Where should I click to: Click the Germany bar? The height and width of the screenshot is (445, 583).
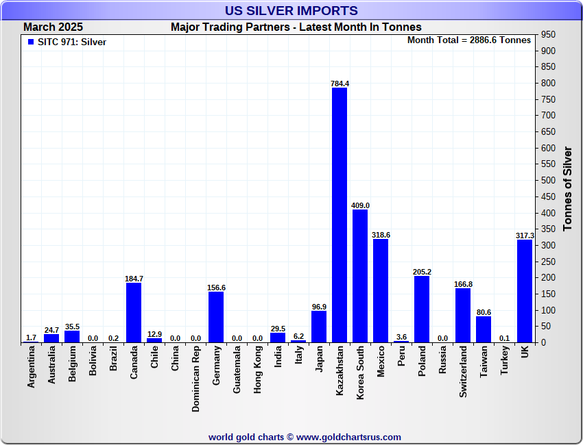click(x=216, y=317)
